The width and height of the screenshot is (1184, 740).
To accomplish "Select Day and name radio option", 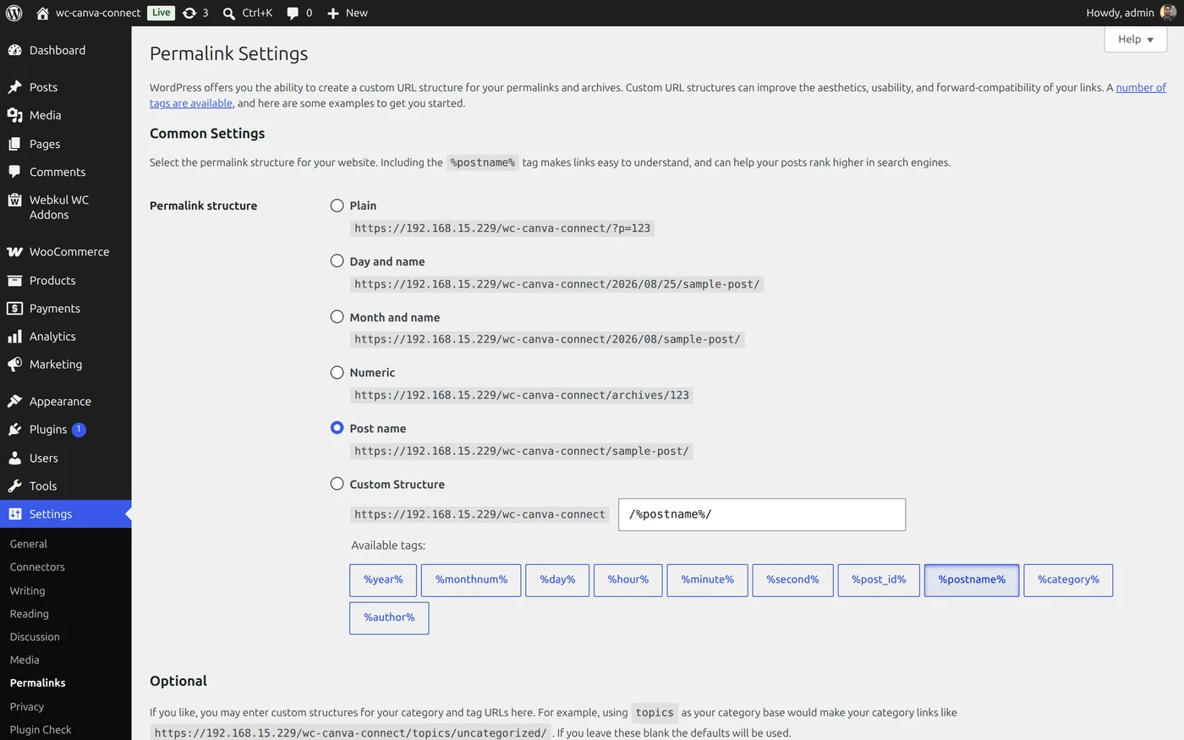I will point(337,261).
